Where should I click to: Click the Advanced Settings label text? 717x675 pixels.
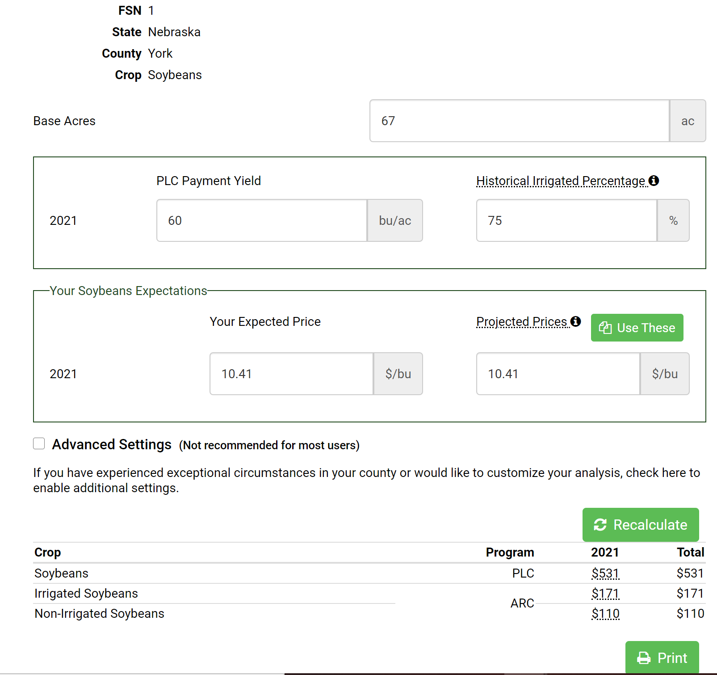[112, 444]
